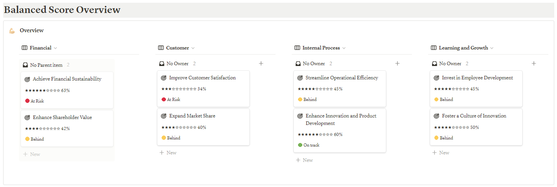This screenshot has height=187, width=557.
Task: Click the Balanced Score Overview page title
Action: pyautogui.click(x=62, y=10)
